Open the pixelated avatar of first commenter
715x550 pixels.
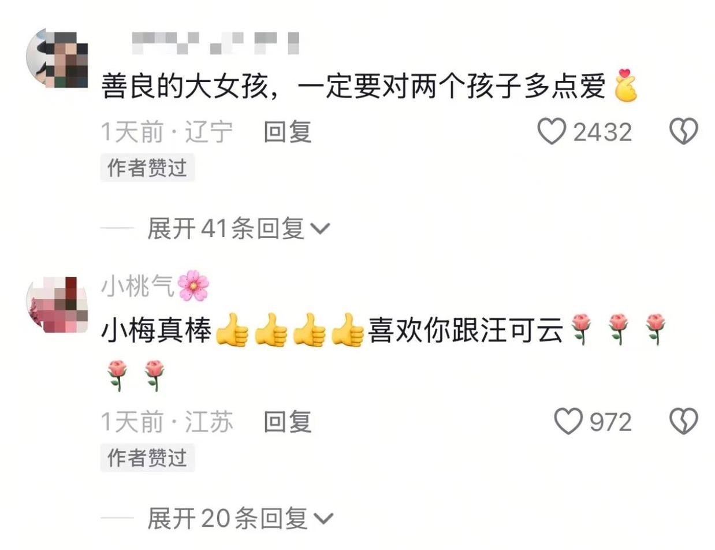(57, 58)
